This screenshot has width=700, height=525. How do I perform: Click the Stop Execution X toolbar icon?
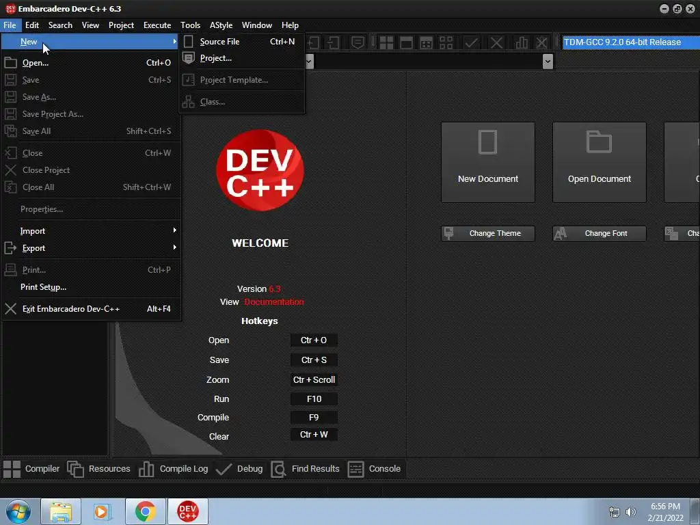(496, 43)
